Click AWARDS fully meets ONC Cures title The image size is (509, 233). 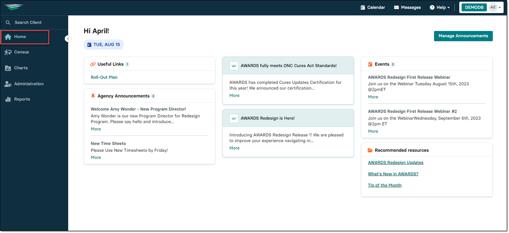289,66
